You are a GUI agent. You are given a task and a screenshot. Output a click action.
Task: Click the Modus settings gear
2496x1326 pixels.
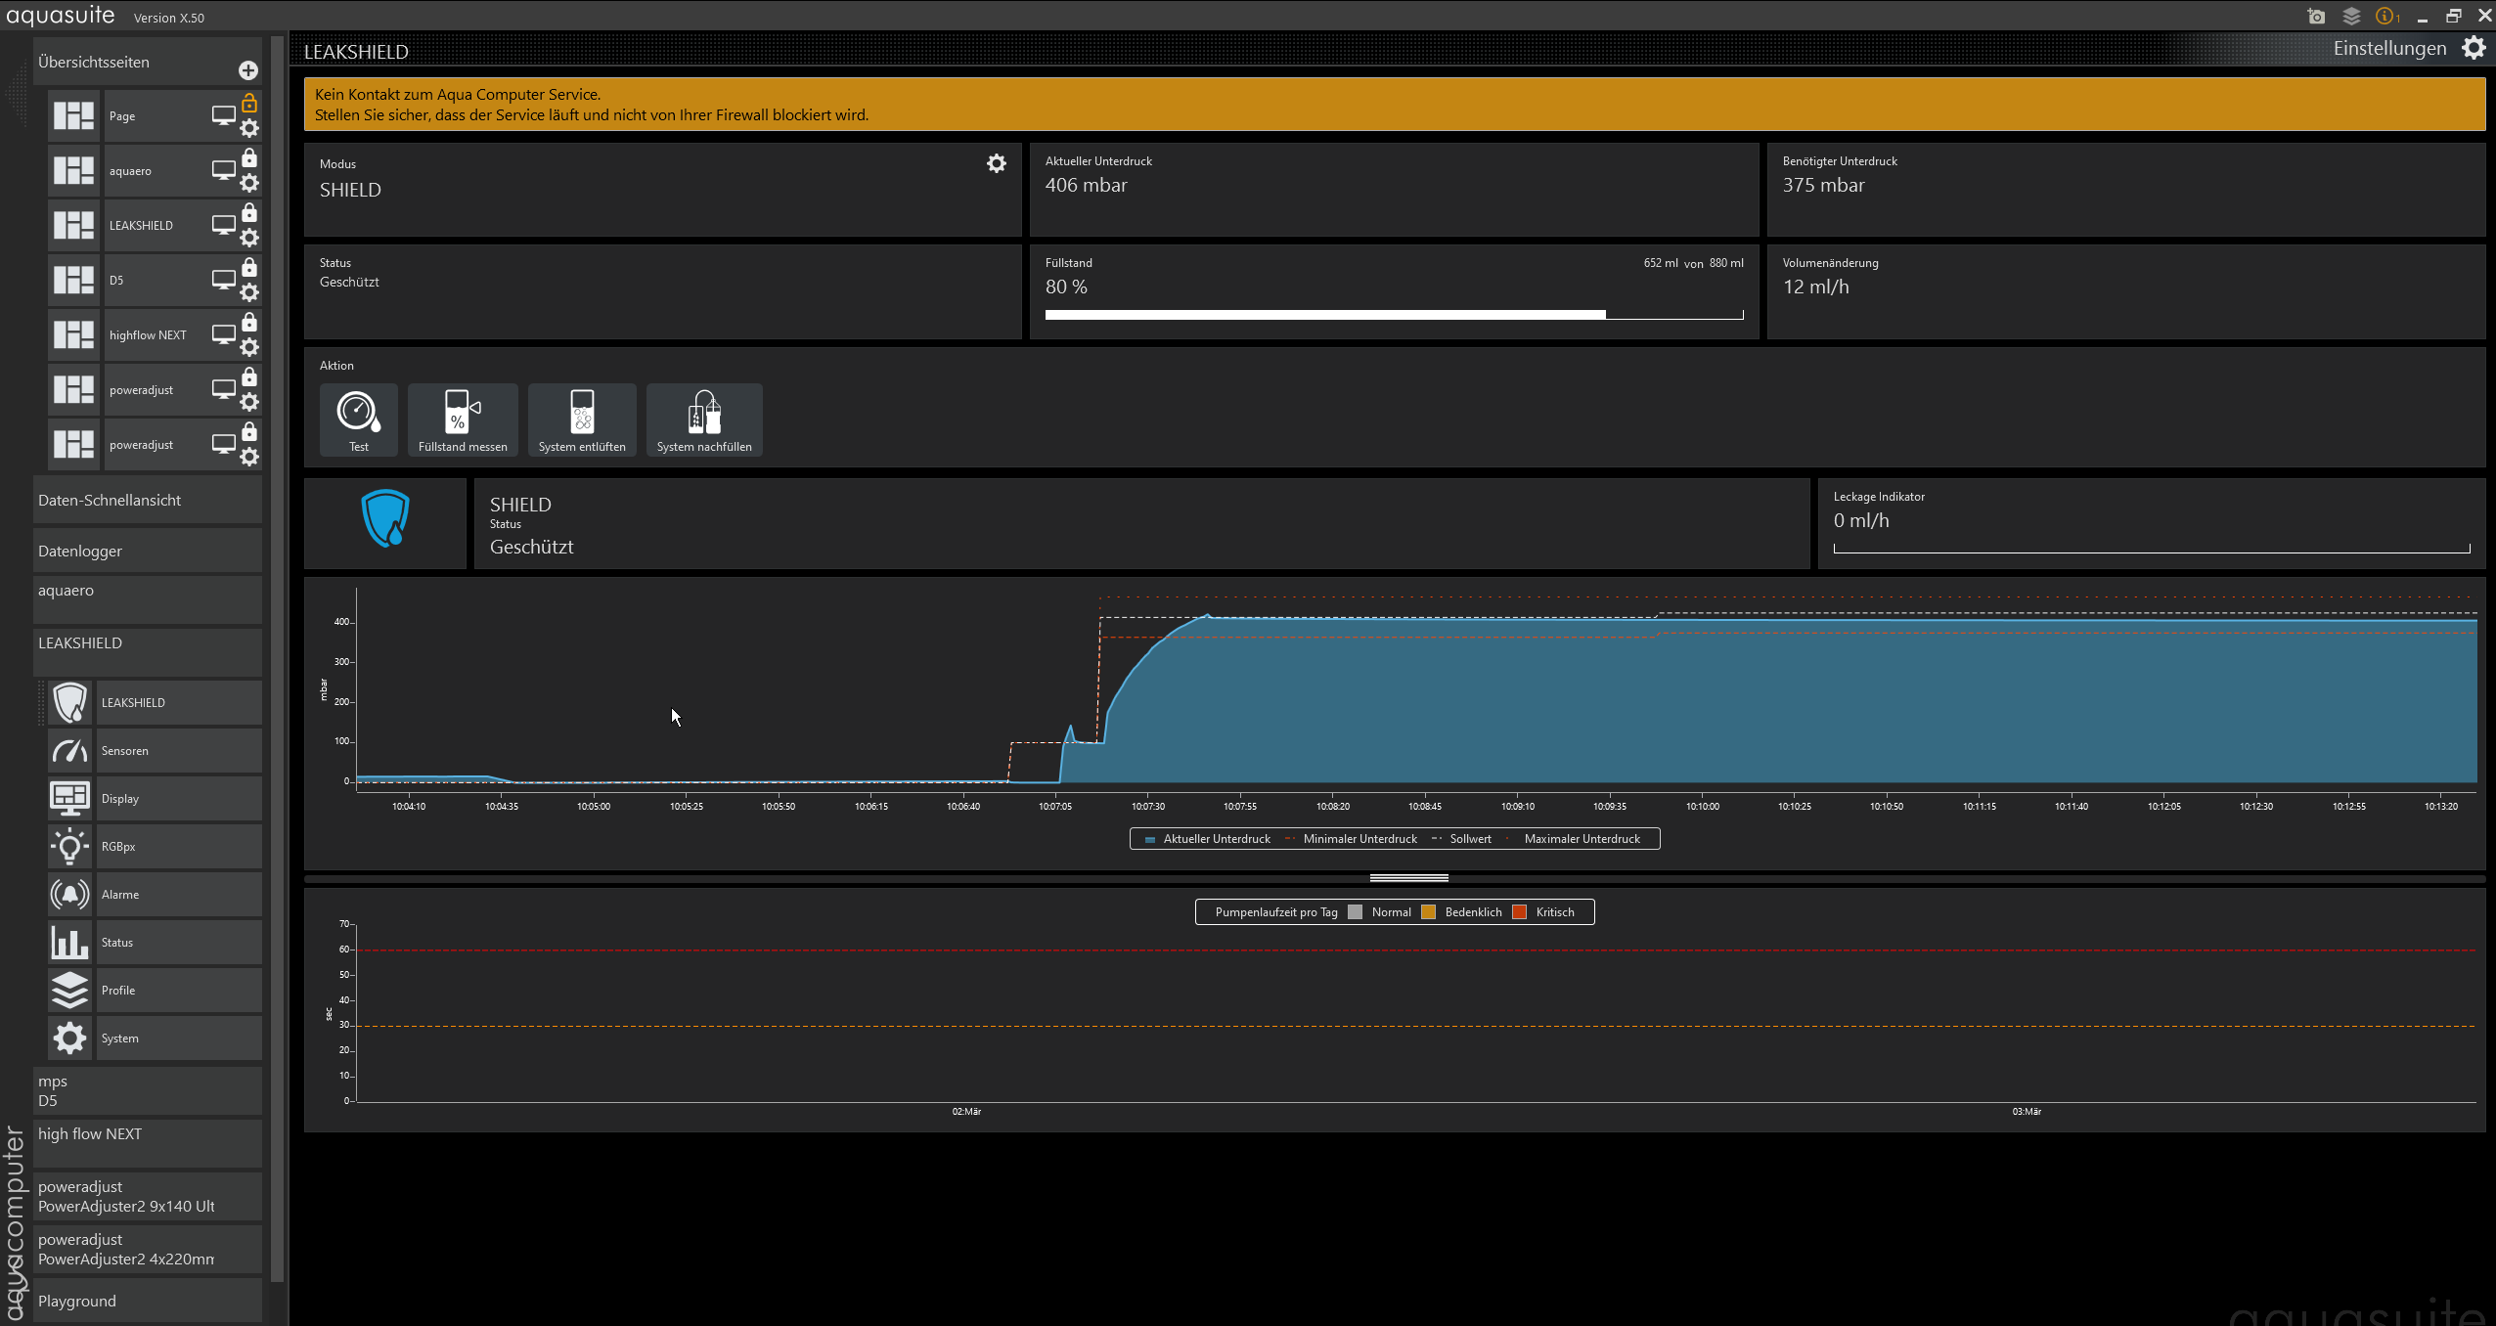point(996,163)
